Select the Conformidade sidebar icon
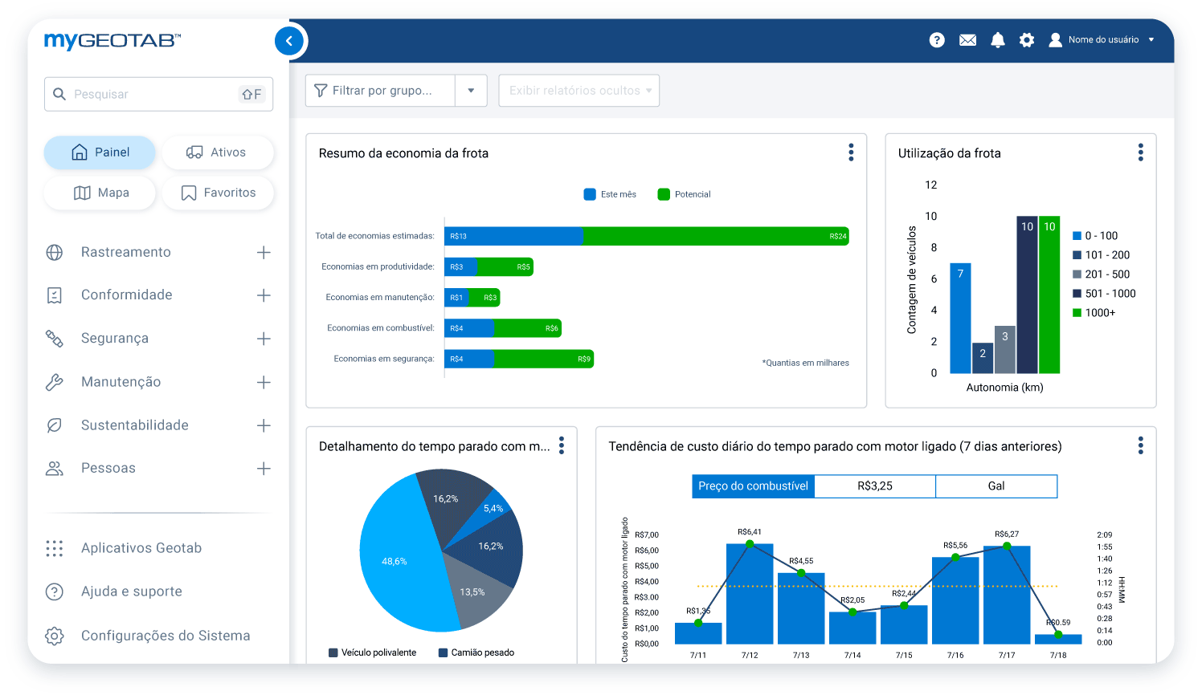Screen dimensions: 1202x695 [54, 295]
